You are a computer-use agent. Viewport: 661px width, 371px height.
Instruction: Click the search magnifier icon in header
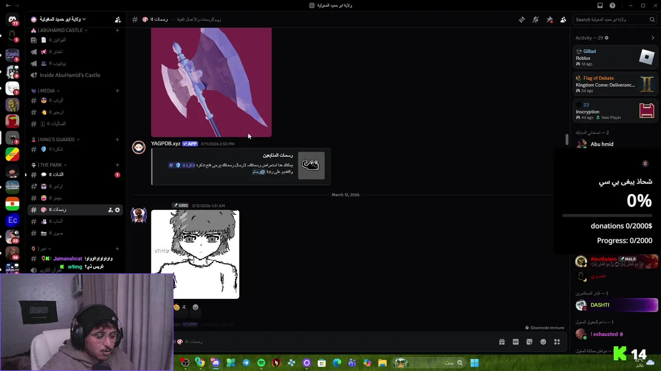pyautogui.click(x=652, y=20)
